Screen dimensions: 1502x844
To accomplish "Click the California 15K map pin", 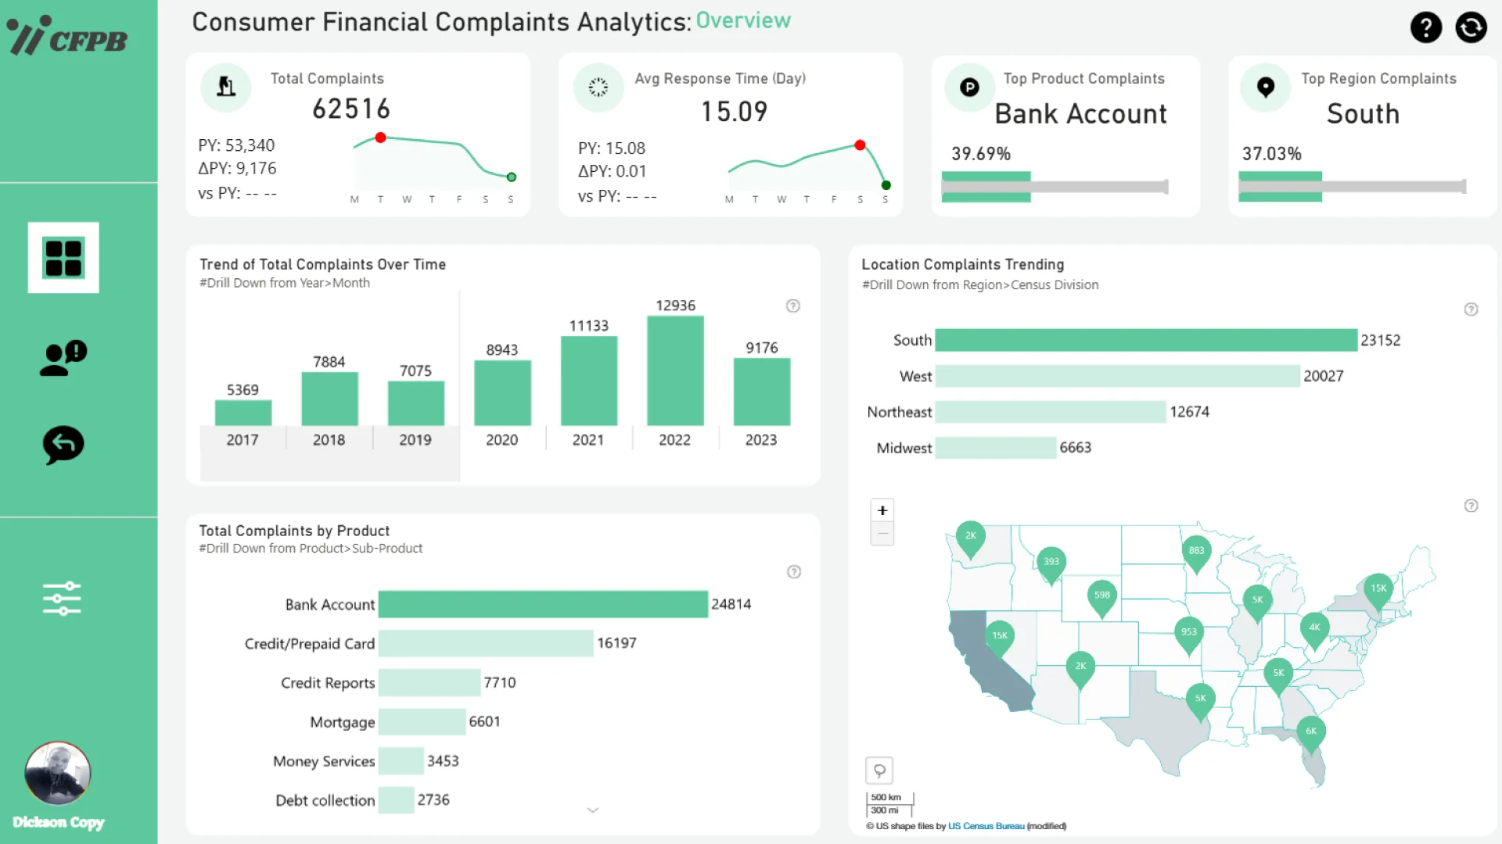I will coord(1000,636).
